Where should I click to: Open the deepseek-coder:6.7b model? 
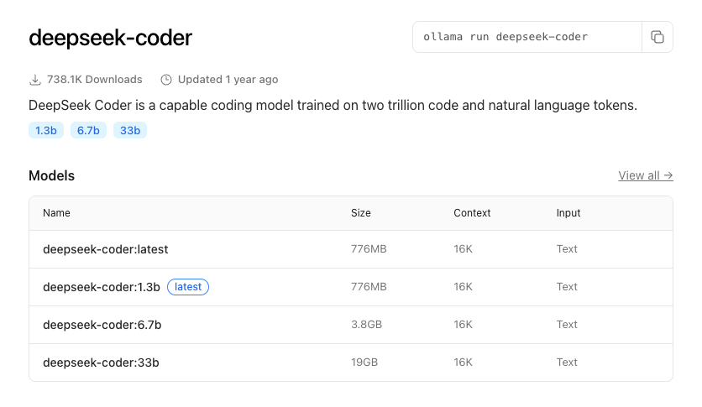point(102,325)
